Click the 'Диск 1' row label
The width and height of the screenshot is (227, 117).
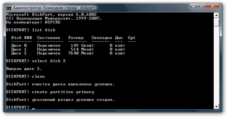pos(19,49)
